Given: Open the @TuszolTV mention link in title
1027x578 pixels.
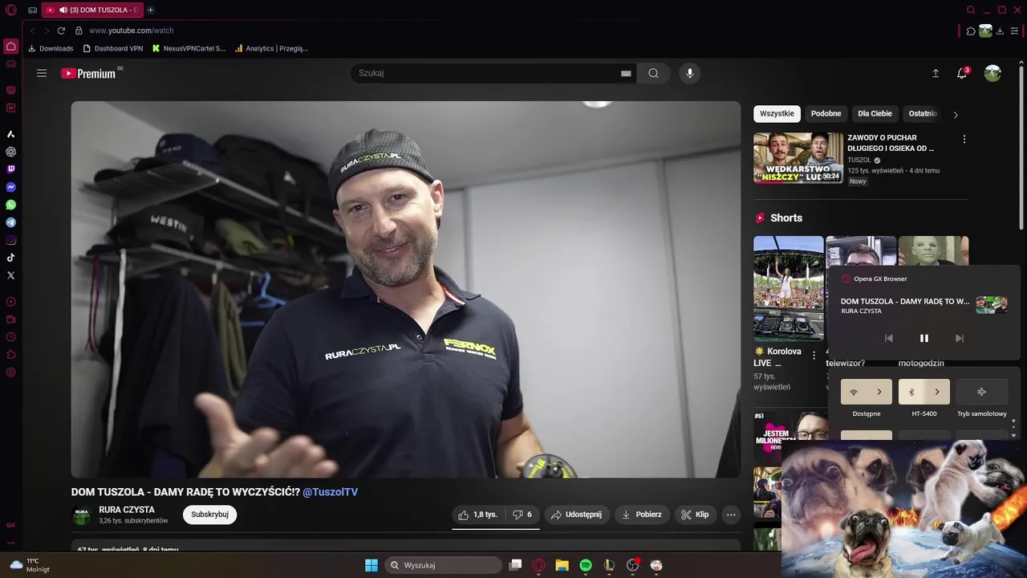Looking at the screenshot, I should [x=331, y=492].
